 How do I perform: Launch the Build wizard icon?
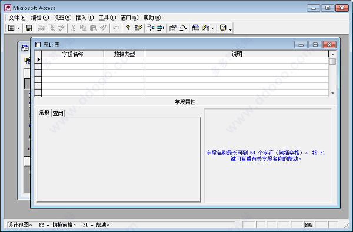(183, 28)
